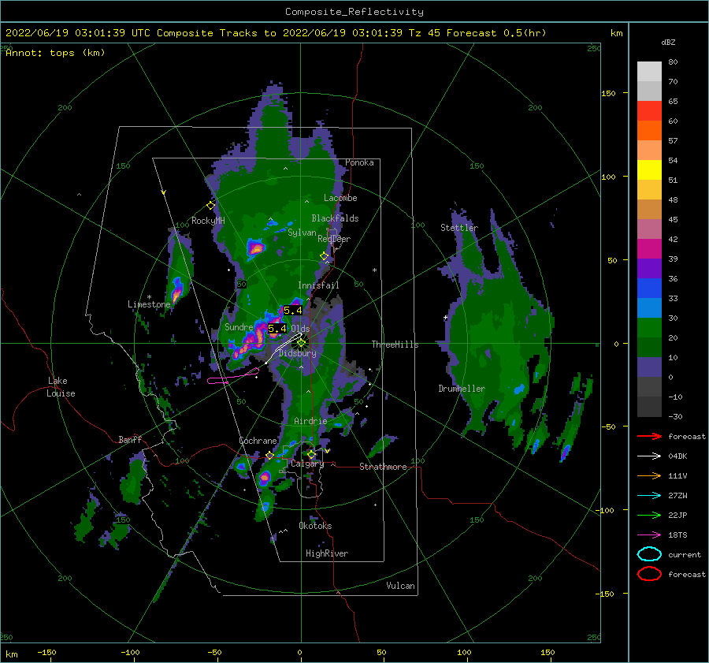Image resolution: width=709 pixels, height=663 pixels.
Task: Select the cyan 27ZW track arrow
Action: [x=649, y=496]
